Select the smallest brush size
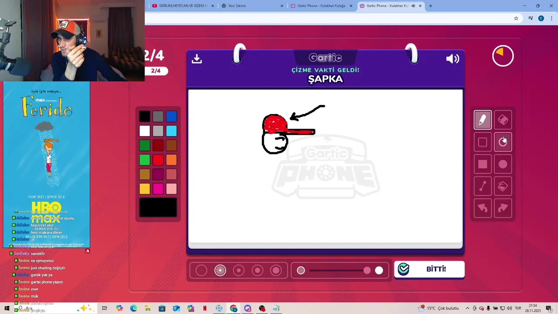Image resolution: width=558 pixels, height=314 pixels. [x=201, y=271]
